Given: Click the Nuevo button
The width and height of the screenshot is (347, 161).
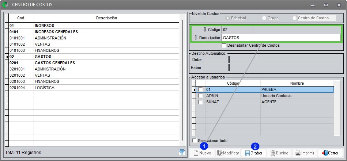Looking at the screenshot, I should coord(202,153).
